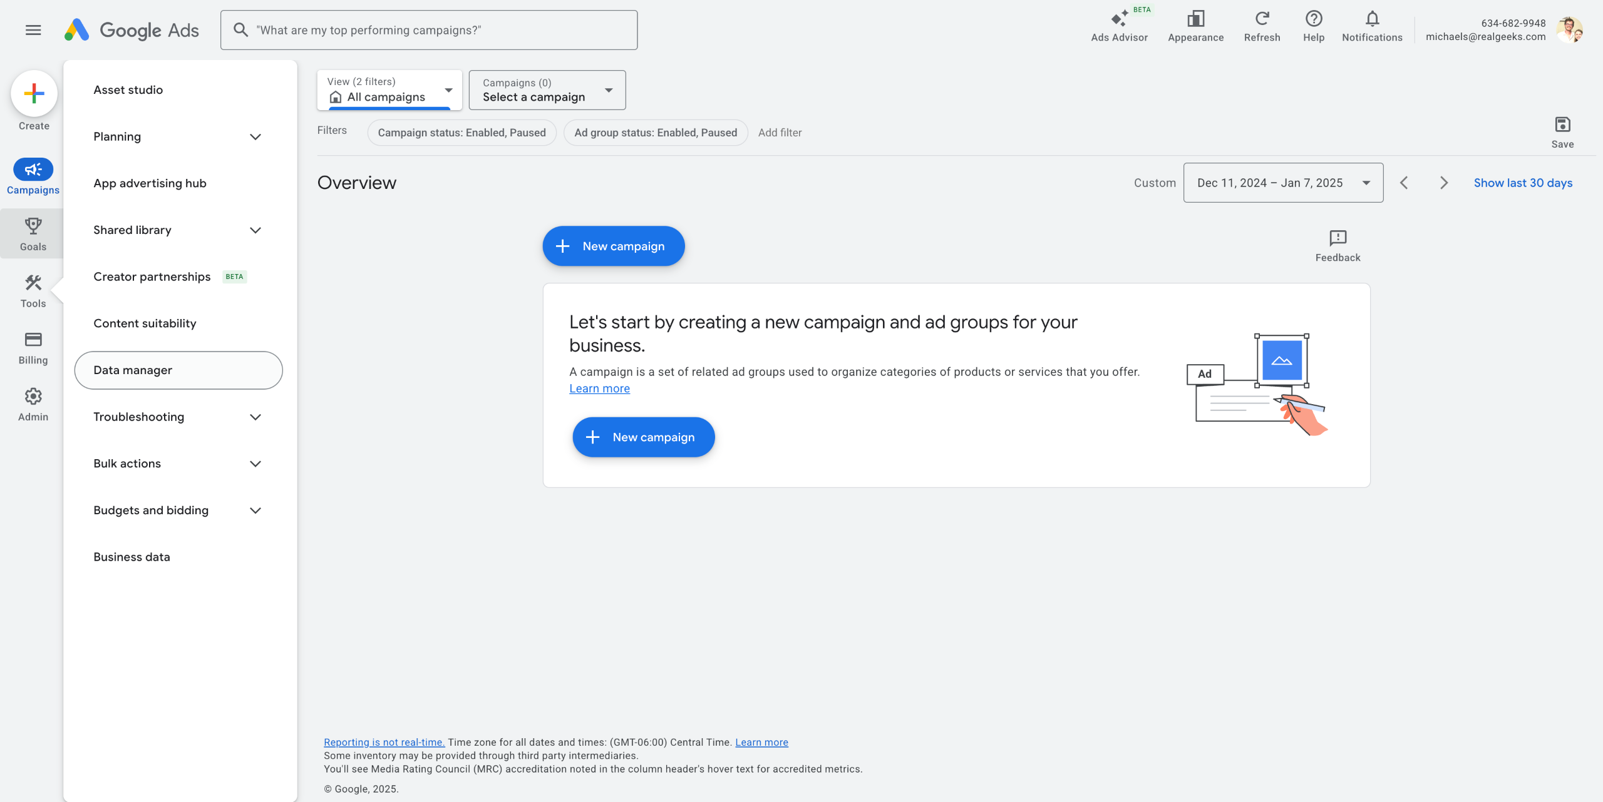Image resolution: width=1603 pixels, height=802 pixels.
Task: Open the Admin gear icon
Action: [x=33, y=397]
